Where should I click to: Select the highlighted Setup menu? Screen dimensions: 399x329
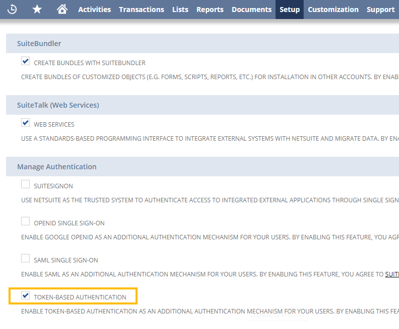point(290,10)
